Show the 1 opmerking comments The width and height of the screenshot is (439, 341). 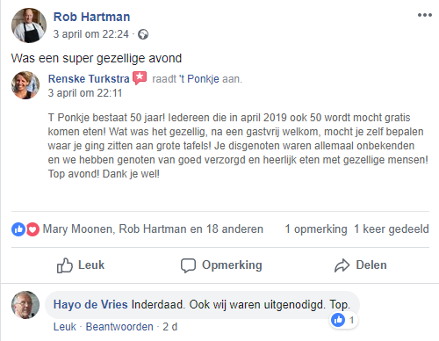(316, 229)
